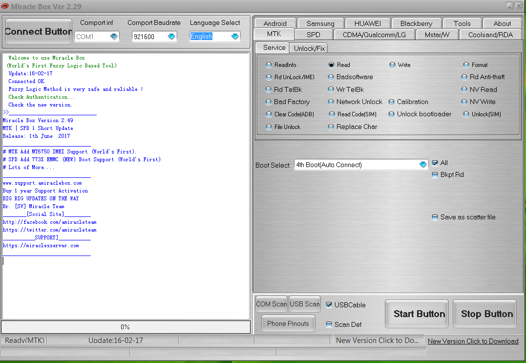Select the Read operation radio button
The height and width of the screenshot is (363, 526).
click(331, 64)
